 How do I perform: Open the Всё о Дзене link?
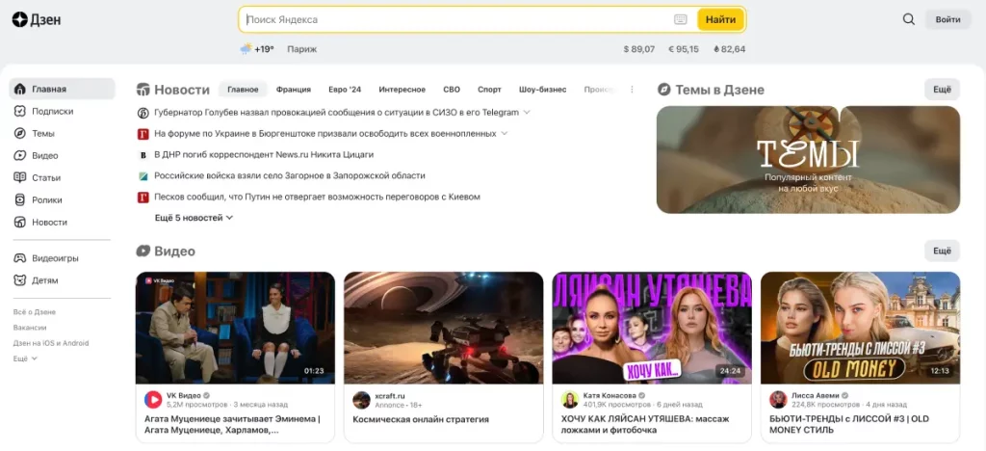34,312
